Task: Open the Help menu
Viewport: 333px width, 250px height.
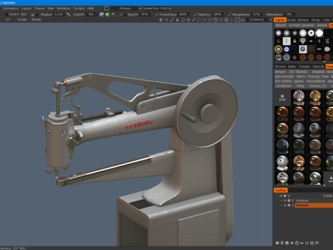Action: [90, 8]
